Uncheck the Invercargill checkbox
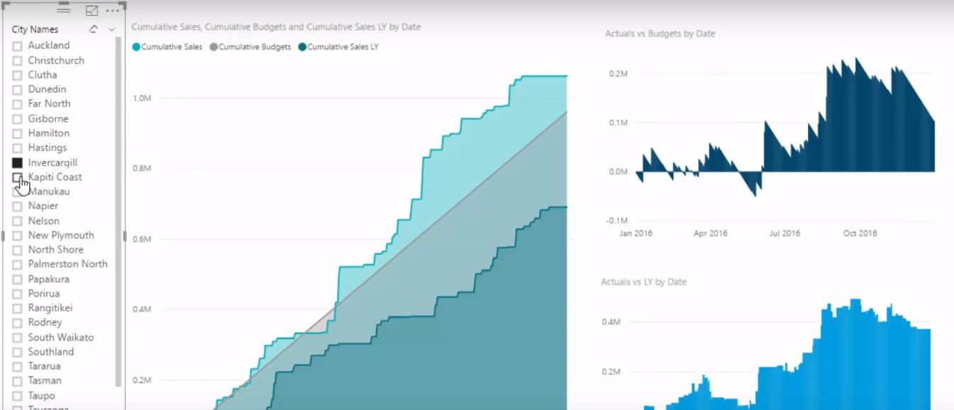 tap(18, 163)
